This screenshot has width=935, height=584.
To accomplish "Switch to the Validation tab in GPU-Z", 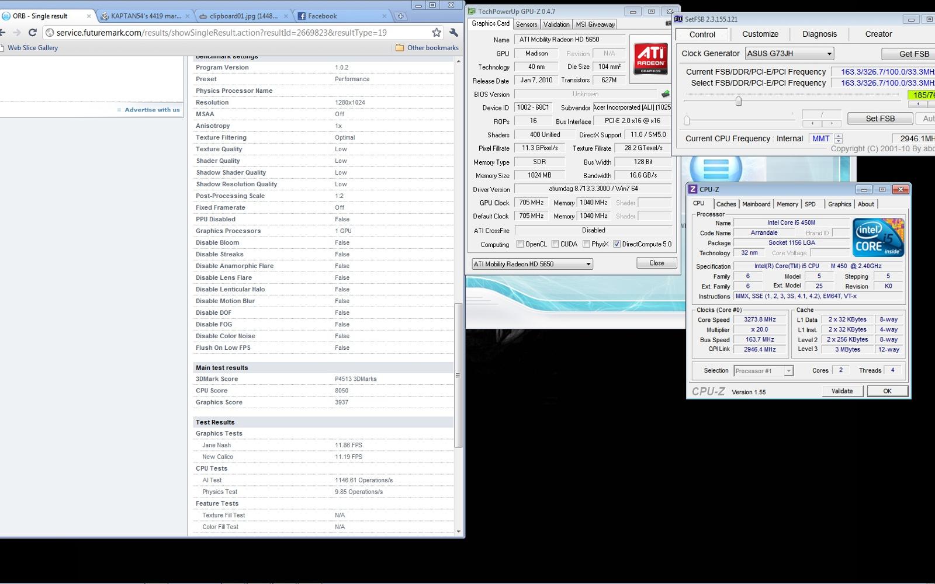I will click(x=556, y=25).
